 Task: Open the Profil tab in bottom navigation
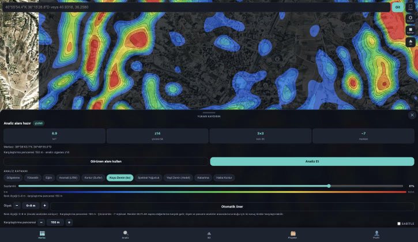coord(376,235)
